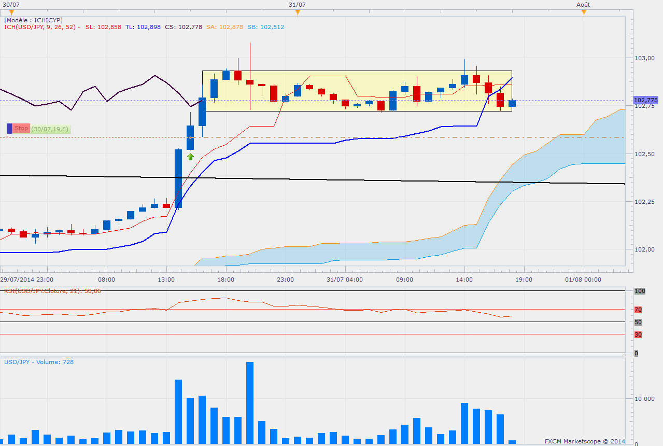This screenshot has height=446, width=663.
Task: Select the red Stop order label
Action: coord(21,128)
